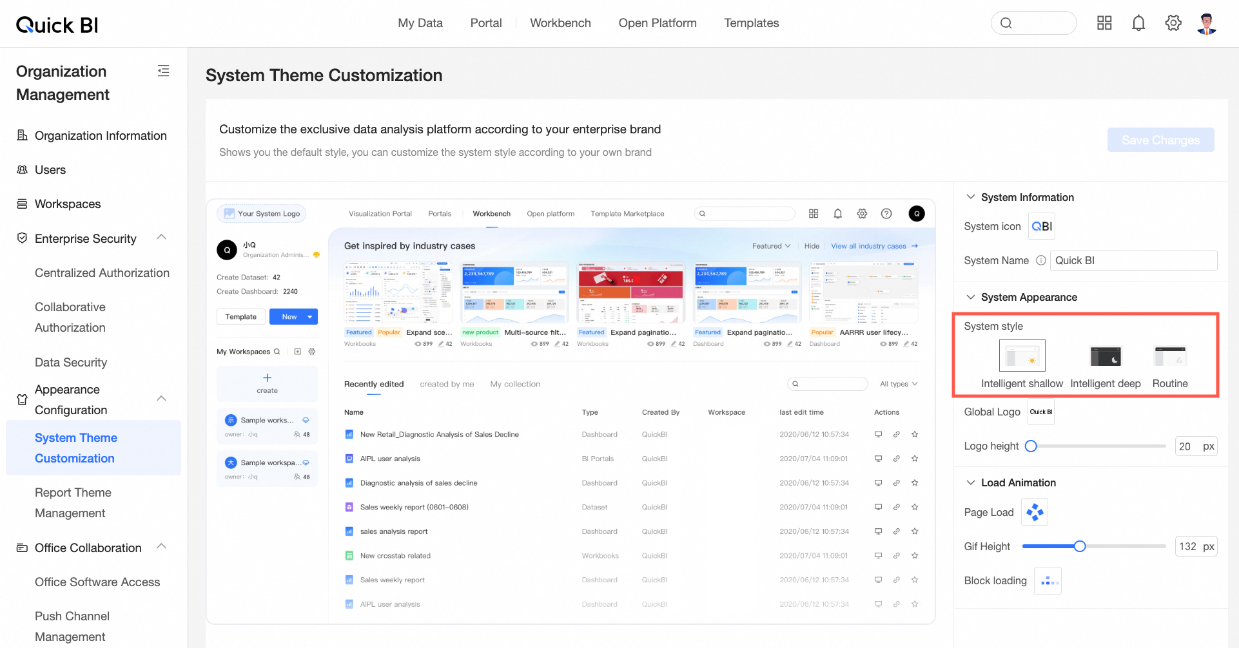The width and height of the screenshot is (1239, 648).
Task: Collapse the Enterprise Security section
Action: click(162, 237)
